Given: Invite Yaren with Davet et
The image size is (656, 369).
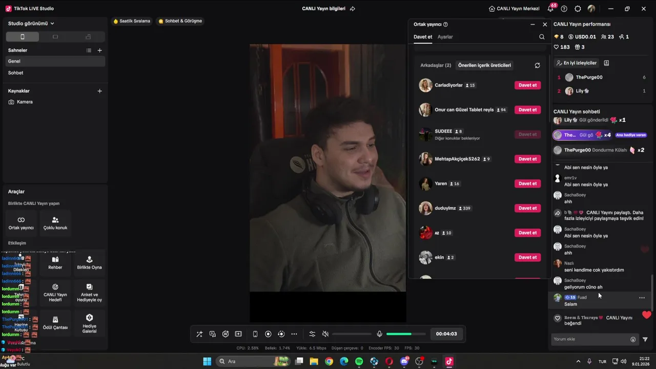Looking at the screenshot, I should coord(527,183).
